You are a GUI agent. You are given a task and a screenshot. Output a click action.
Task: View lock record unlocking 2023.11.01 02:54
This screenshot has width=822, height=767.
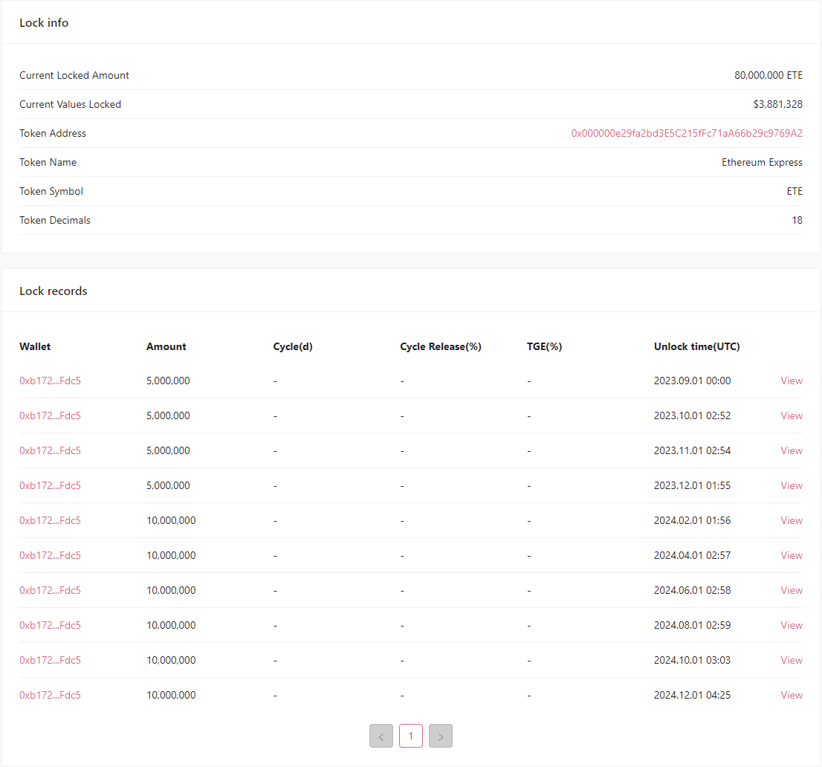click(x=792, y=450)
